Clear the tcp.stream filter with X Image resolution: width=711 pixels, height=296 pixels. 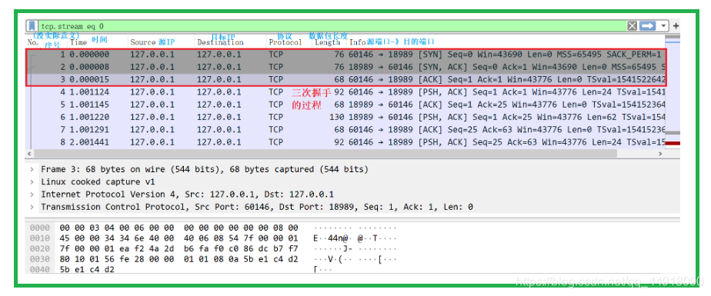click(632, 26)
